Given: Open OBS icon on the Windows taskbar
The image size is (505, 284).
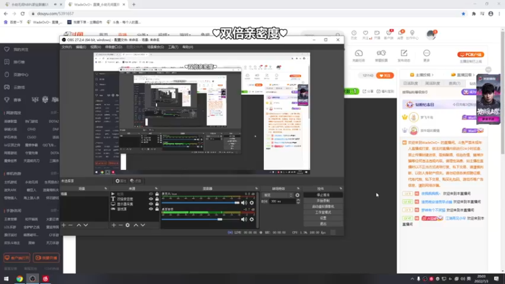Looking at the screenshot, I should coord(33,278).
